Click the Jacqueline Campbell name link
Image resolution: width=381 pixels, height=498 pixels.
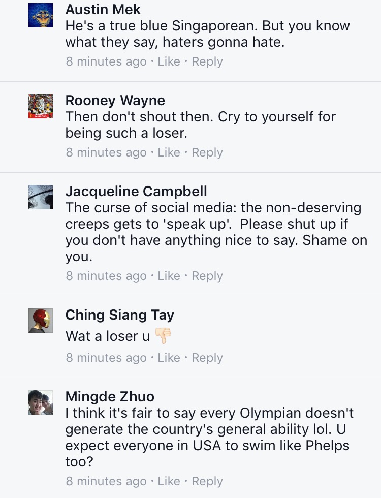(x=136, y=191)
